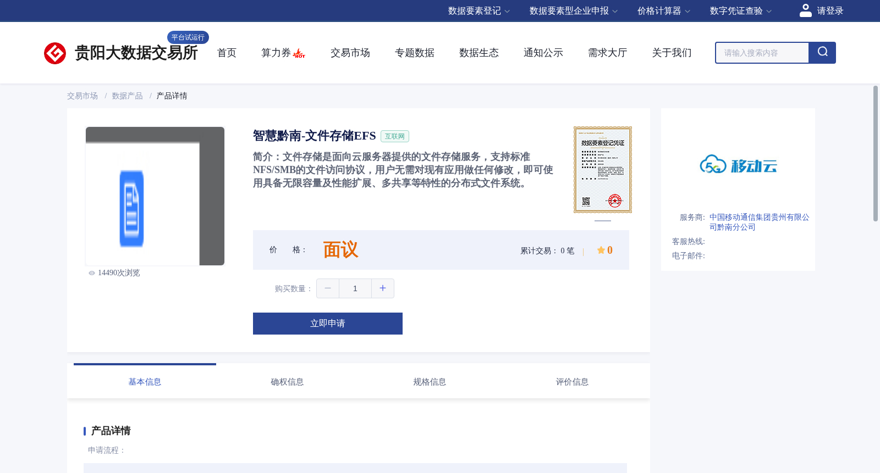Click the 贵阳大数据交易所 site title
Viewport: 880px width, 473px height.
pyautogui.click(x=136, y=53)
